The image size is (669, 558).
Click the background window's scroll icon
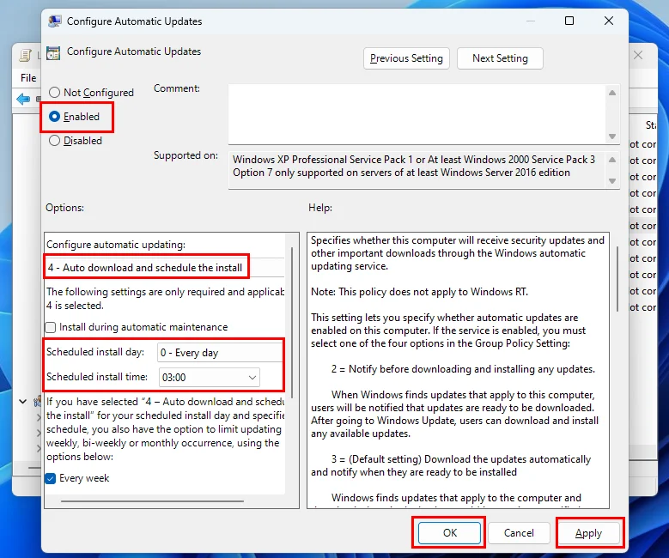click(x=26, y=55)
